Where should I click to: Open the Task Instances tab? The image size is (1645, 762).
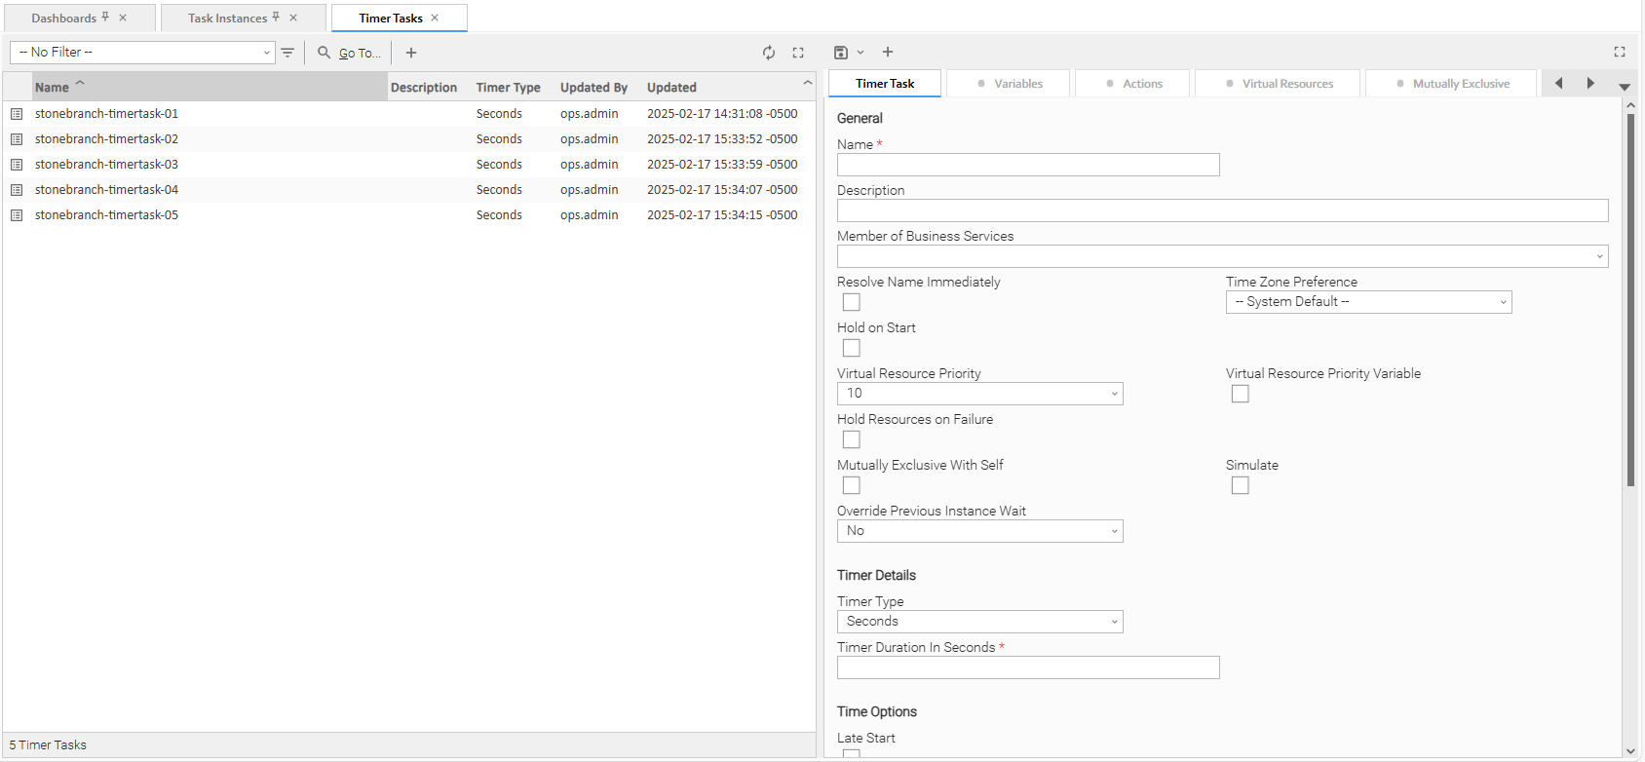tap(227, 19)
